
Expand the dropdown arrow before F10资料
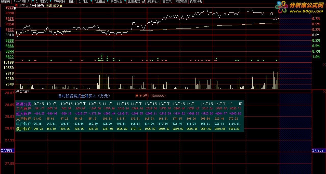tap(51, 1)
